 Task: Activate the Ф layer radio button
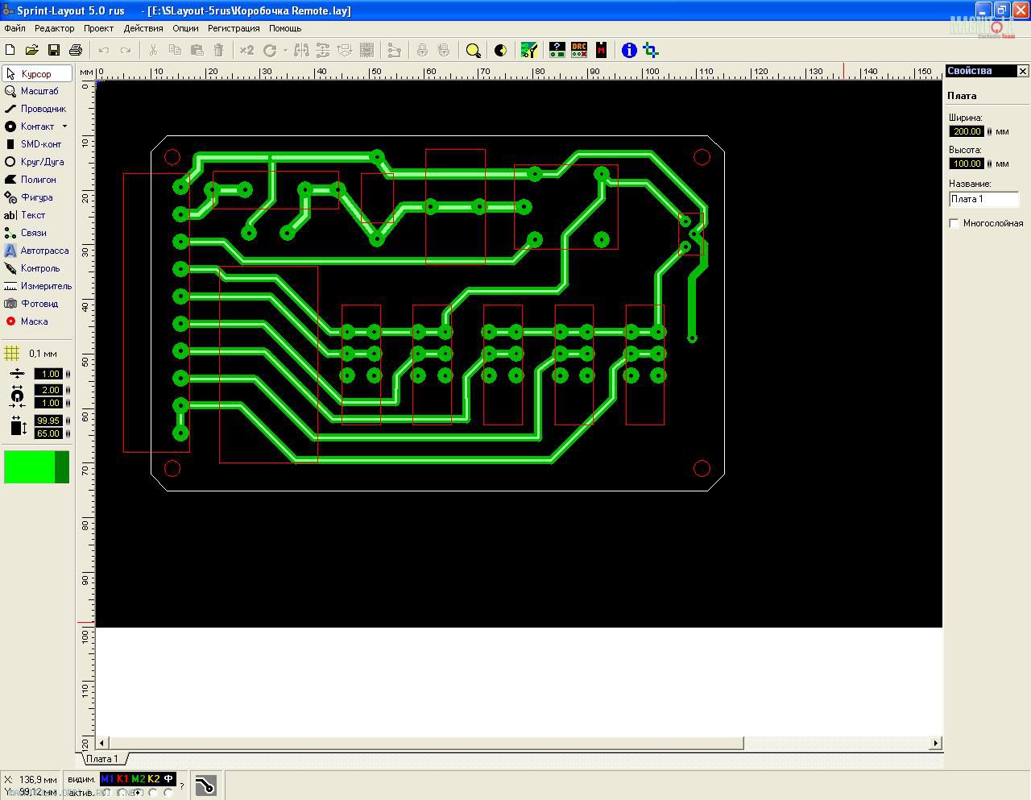click(168, 793)
